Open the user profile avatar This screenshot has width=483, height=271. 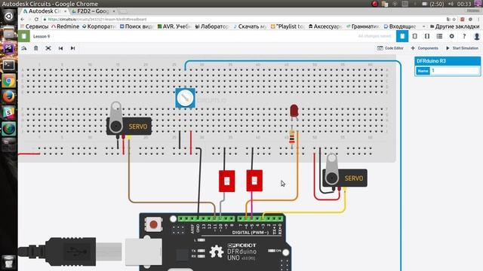click(476, 36)
